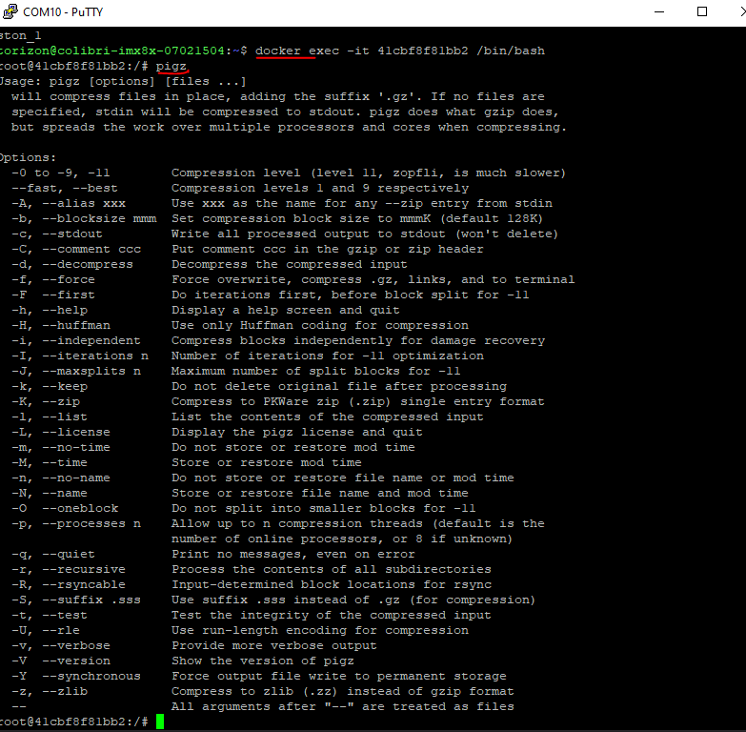Click 'Decompress the compressed input' description

tap(290, 264)
